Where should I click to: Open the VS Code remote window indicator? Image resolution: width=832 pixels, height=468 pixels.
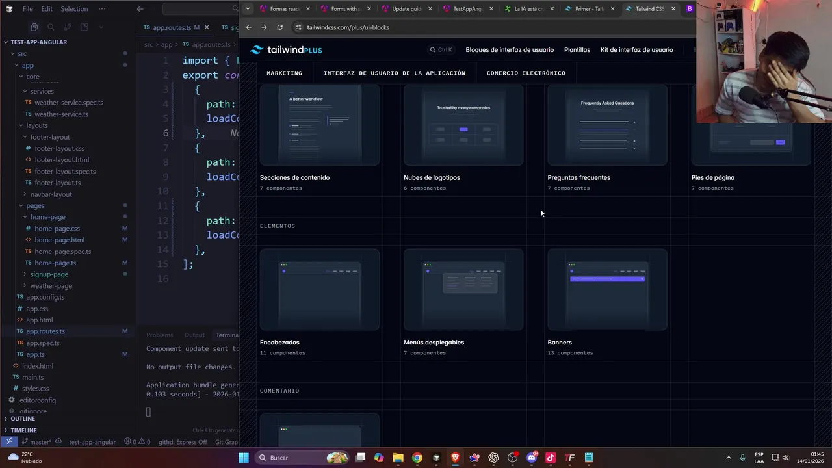(9, 442)
